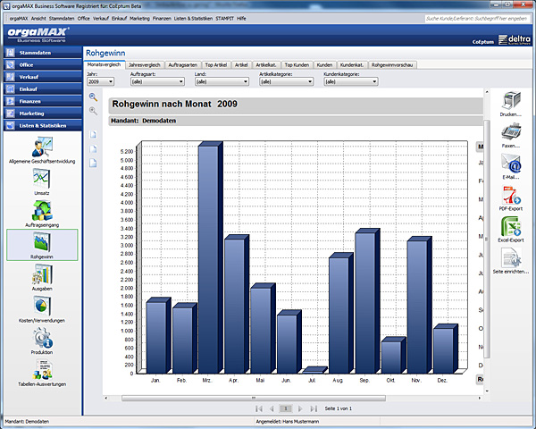This screenshot has width=536, height=429.
Task: Click the third page view icon
Action: click(93, 164)
